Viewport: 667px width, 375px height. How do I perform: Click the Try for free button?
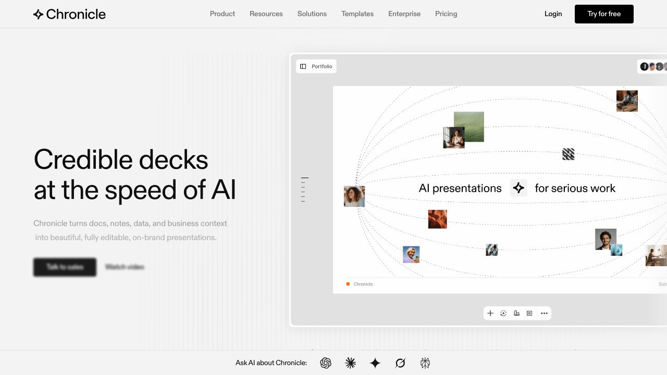pyautogui.click(x=604, y=14)
